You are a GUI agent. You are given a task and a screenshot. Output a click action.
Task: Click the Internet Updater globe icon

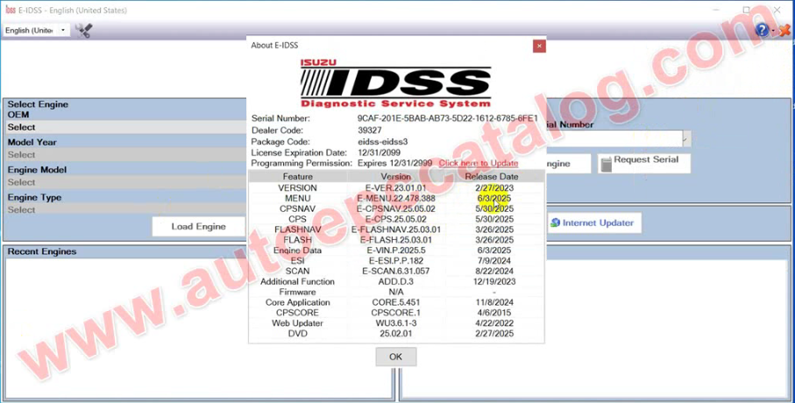555,223
